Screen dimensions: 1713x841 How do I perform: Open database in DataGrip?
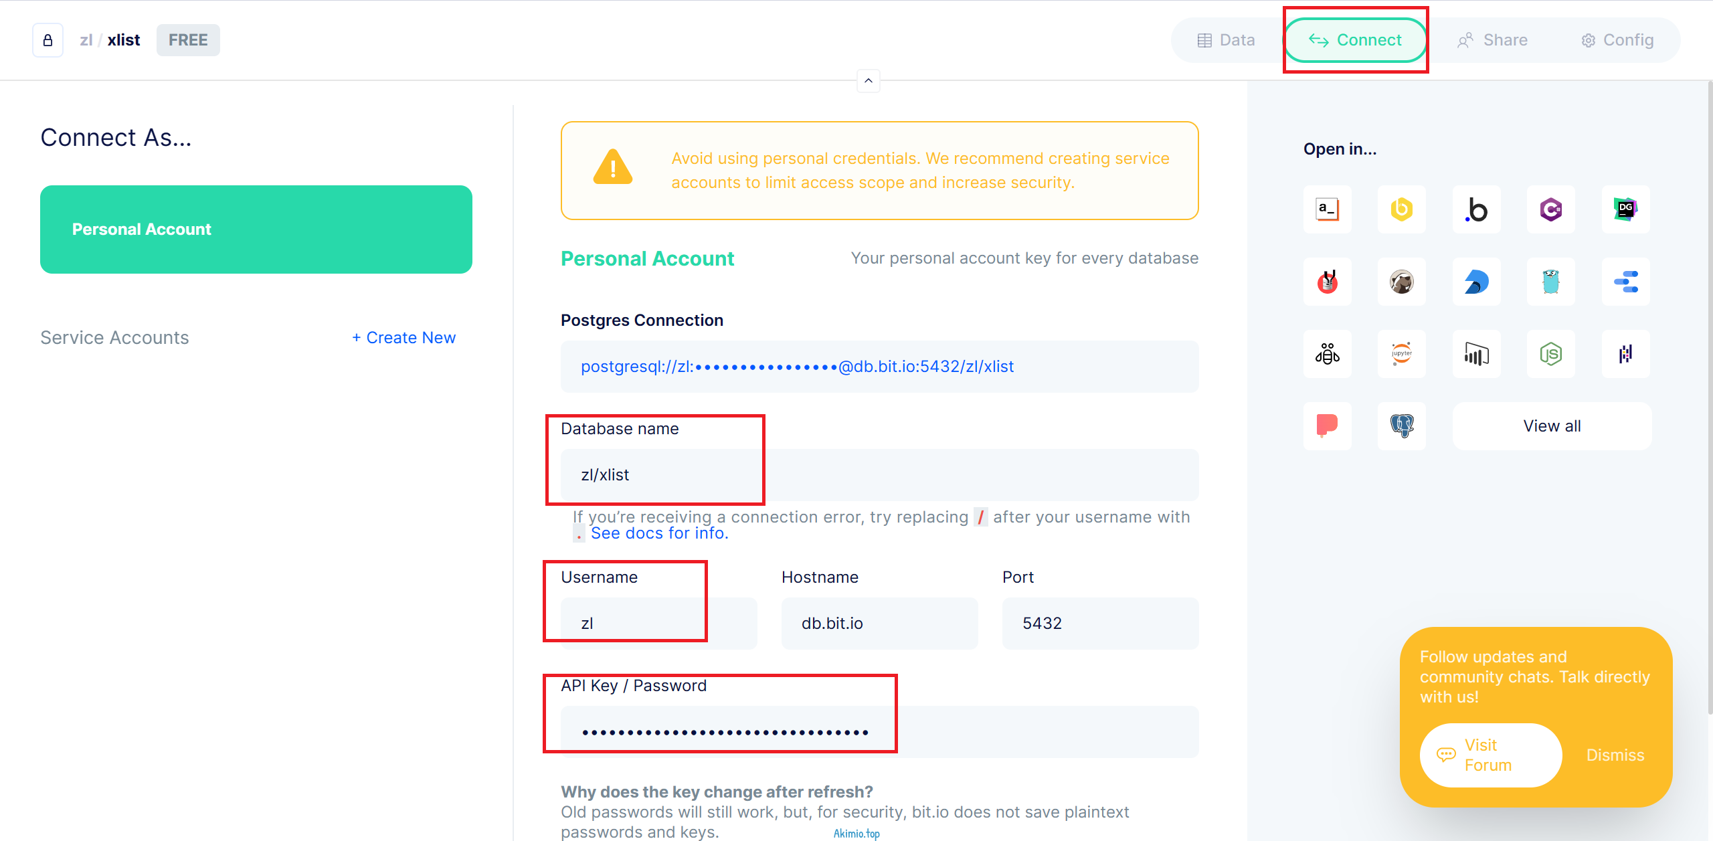pos(1626,209)
